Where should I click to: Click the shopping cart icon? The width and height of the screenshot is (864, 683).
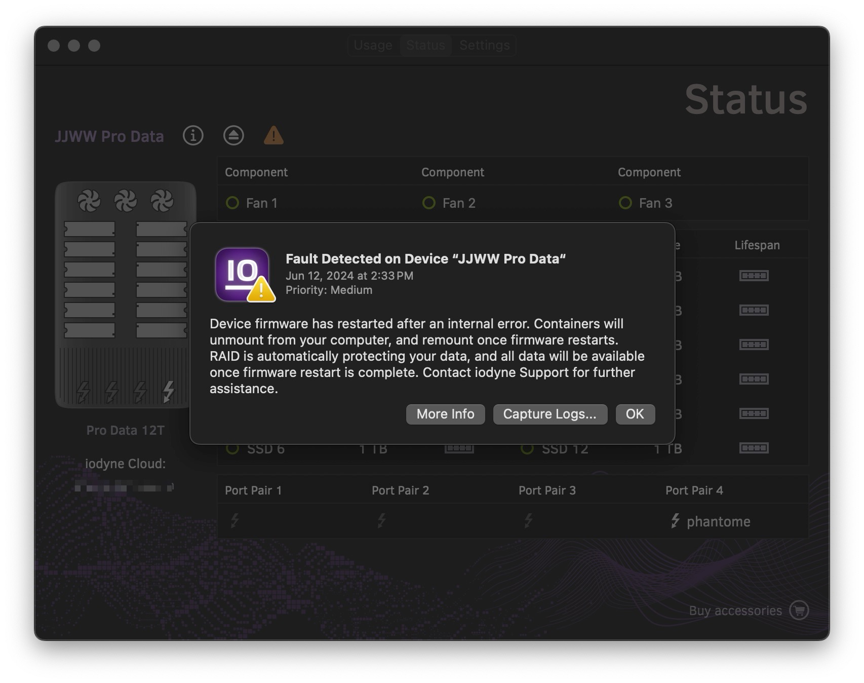click(799, 611)
